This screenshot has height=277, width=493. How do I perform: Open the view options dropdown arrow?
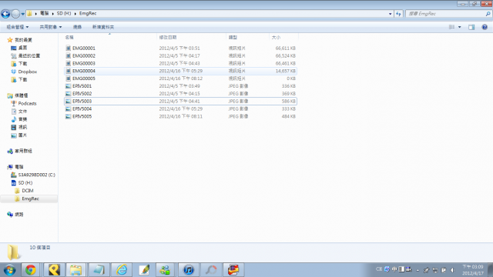(x=459, y=27)
